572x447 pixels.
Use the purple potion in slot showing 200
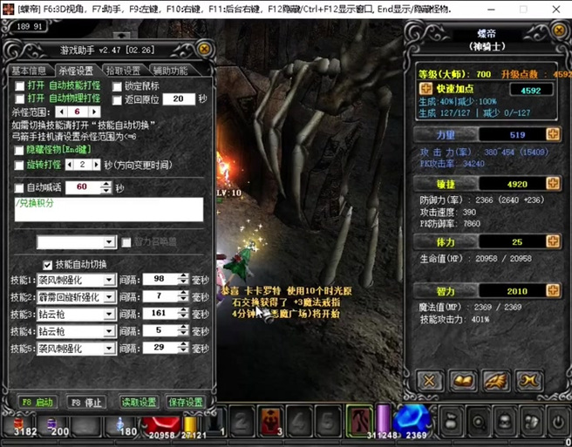coord(54,427)
